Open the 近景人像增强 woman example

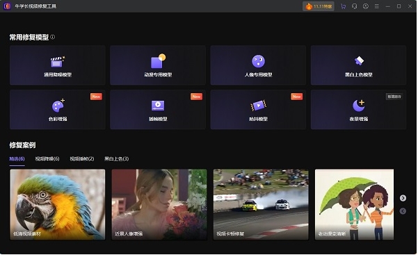159,205
